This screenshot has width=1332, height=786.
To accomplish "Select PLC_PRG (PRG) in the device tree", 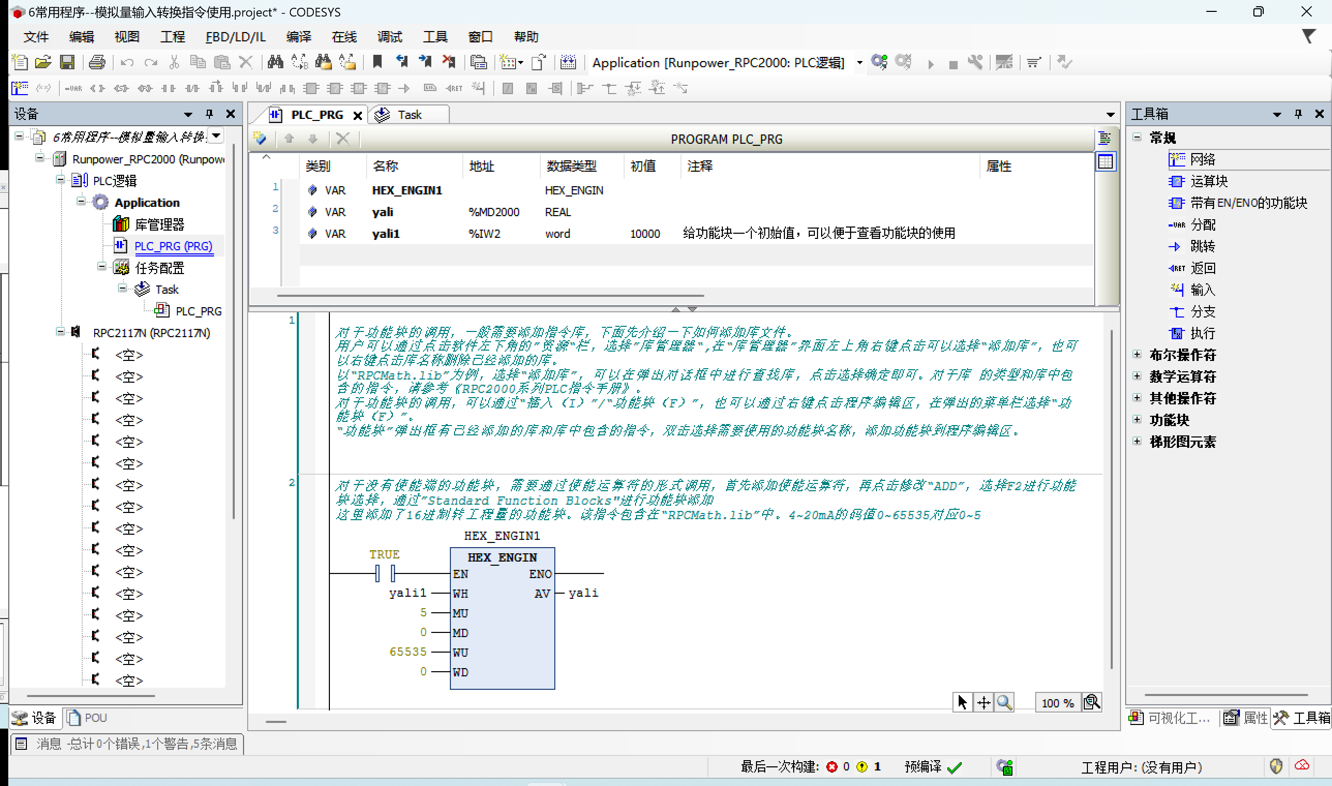I will tap(173, 246).
